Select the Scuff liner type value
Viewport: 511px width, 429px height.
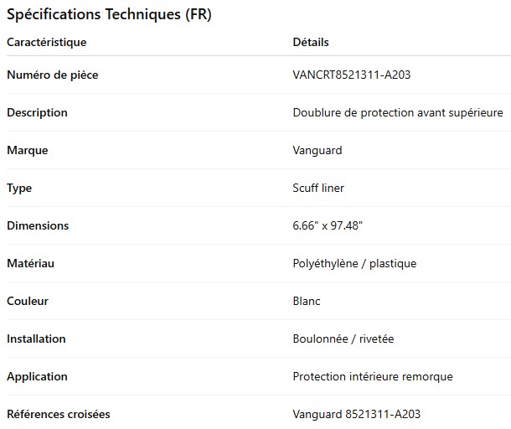(318, 189)
